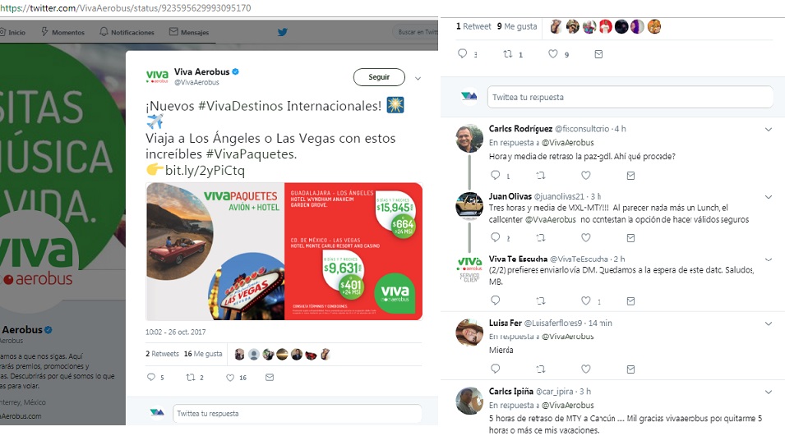Like the Viva Aerobus main tweet

230,378
